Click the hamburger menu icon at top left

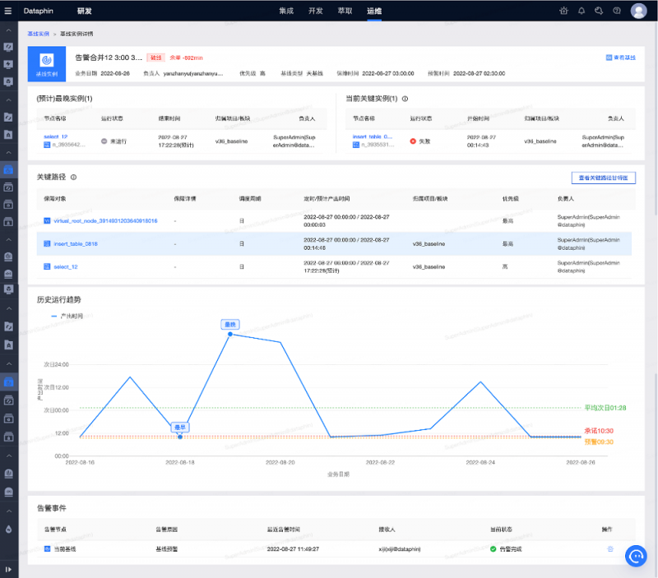click(x=8, y=12)
